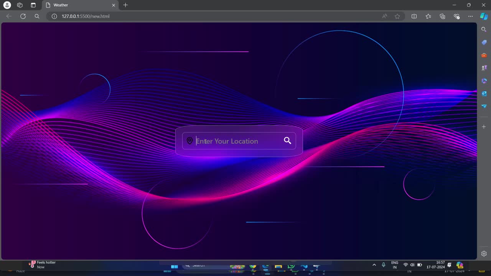Click the location pin icon
This screenshot has width=491, height=276.
[x=189, y=141]
